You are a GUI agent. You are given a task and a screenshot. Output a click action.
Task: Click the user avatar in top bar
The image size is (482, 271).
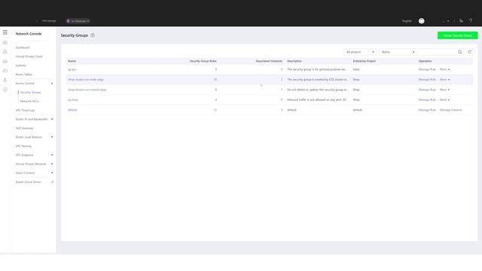(x=422, y=21)
